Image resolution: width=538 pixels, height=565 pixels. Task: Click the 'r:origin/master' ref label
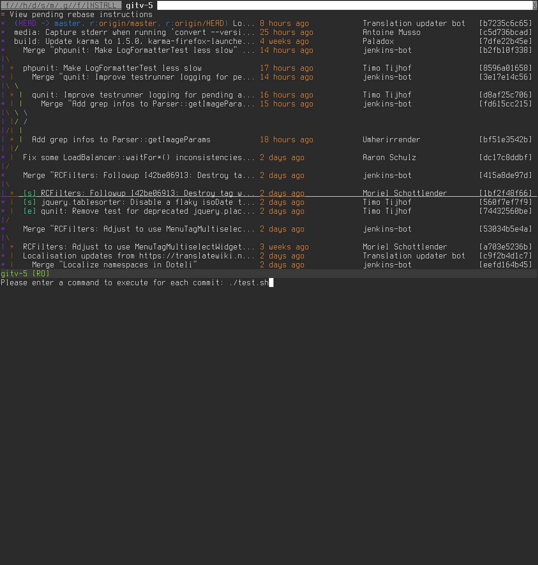click(x=123, y=23)
